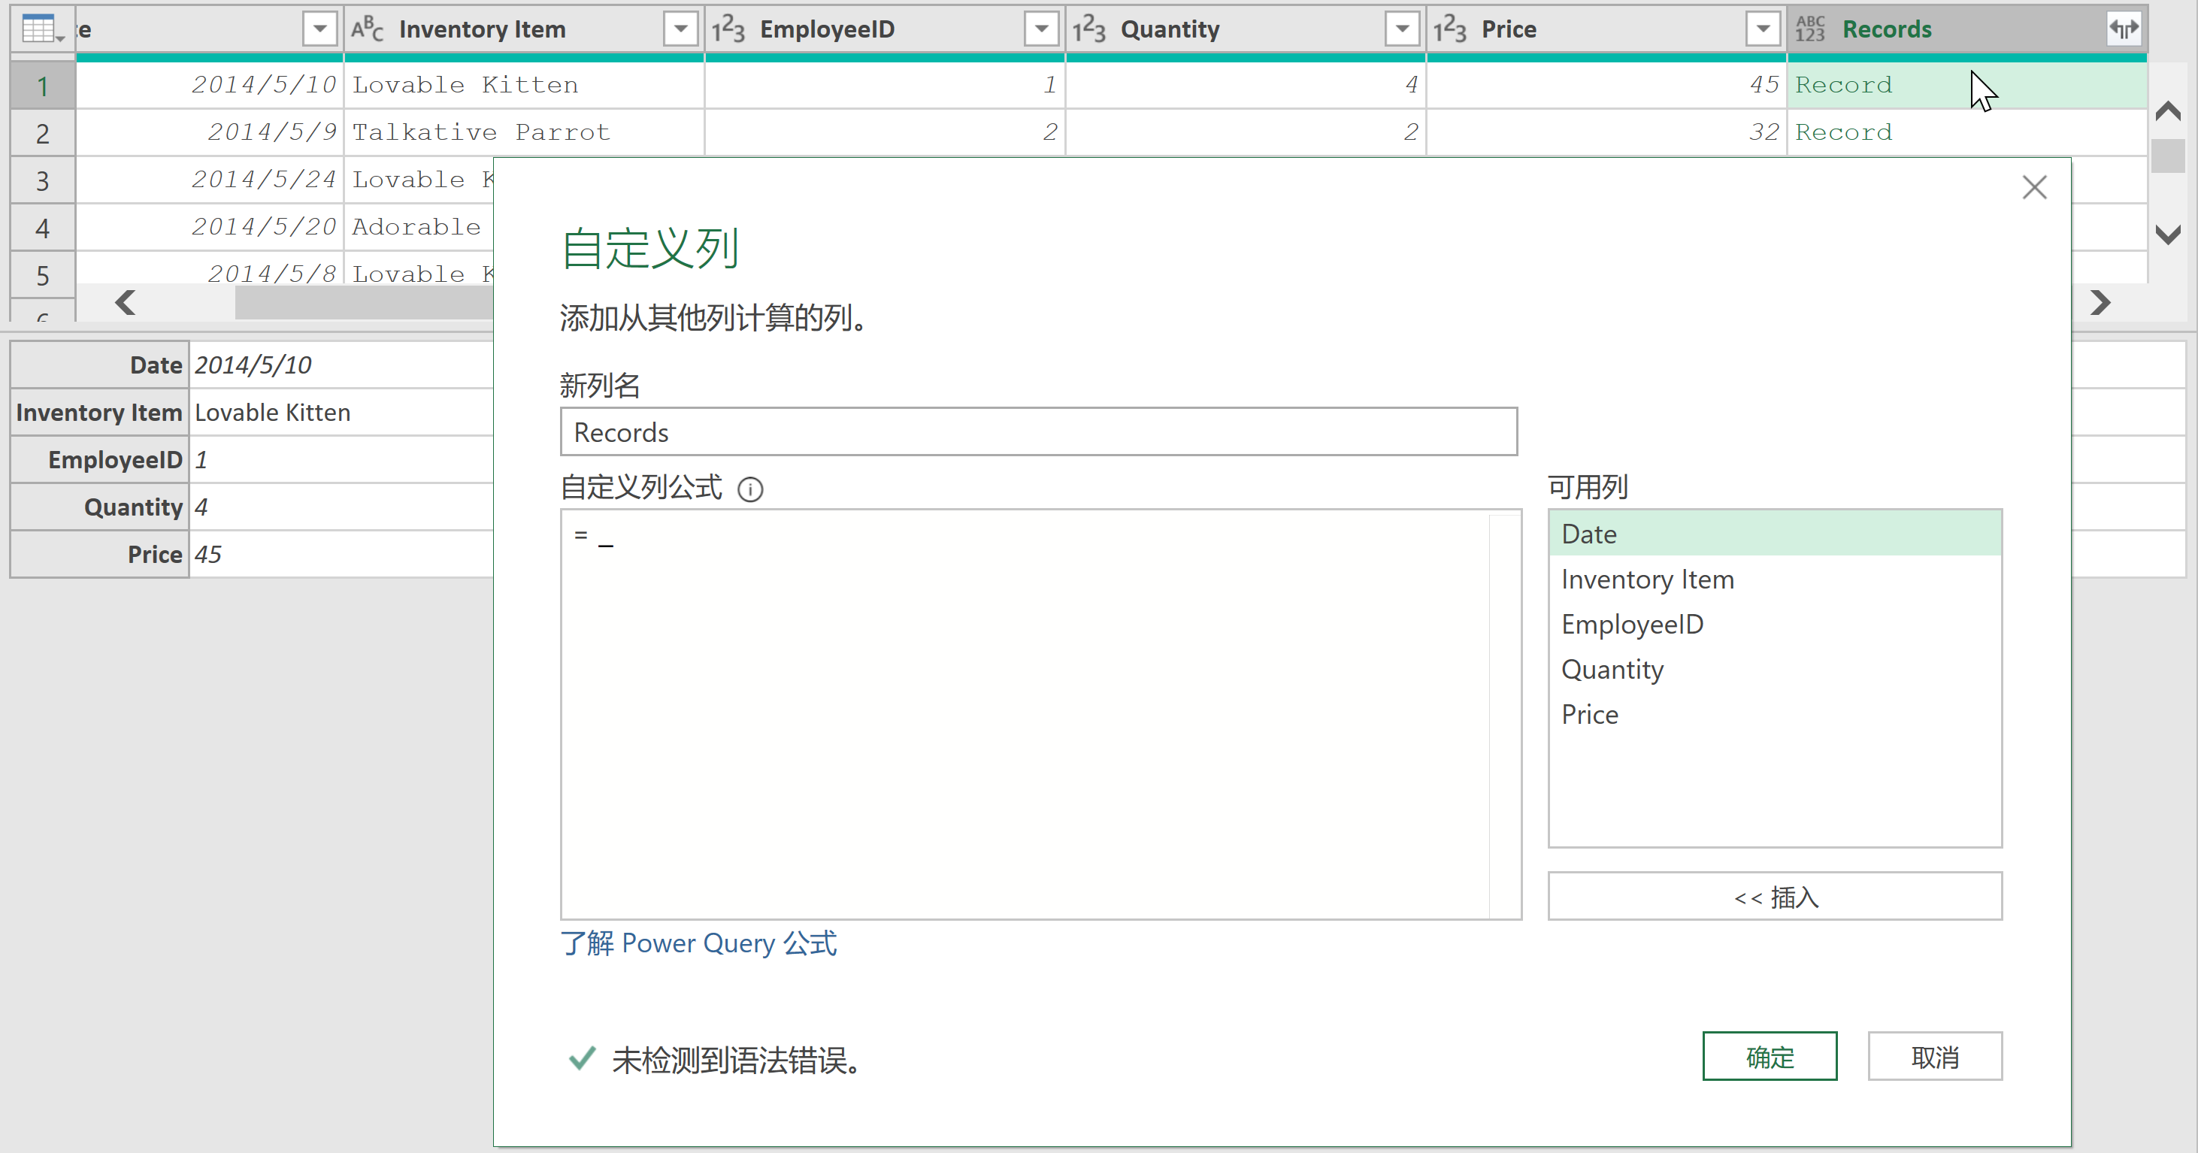Click the 123 type icon on Price column

[1450, 30]
